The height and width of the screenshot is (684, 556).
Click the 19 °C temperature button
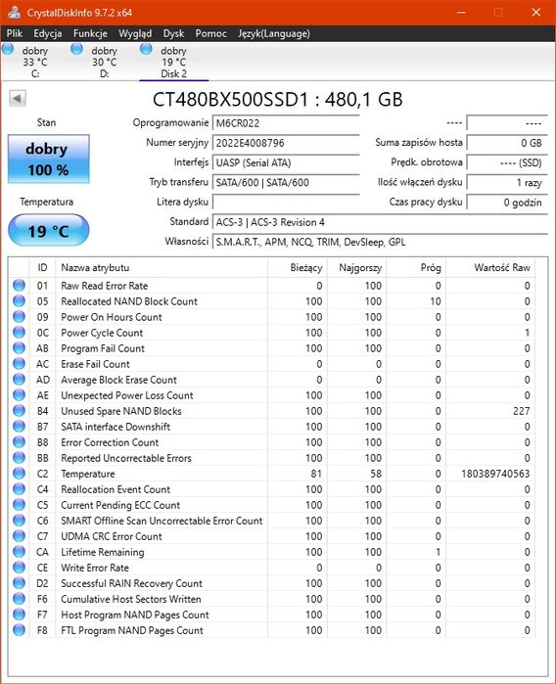[48, 230]
